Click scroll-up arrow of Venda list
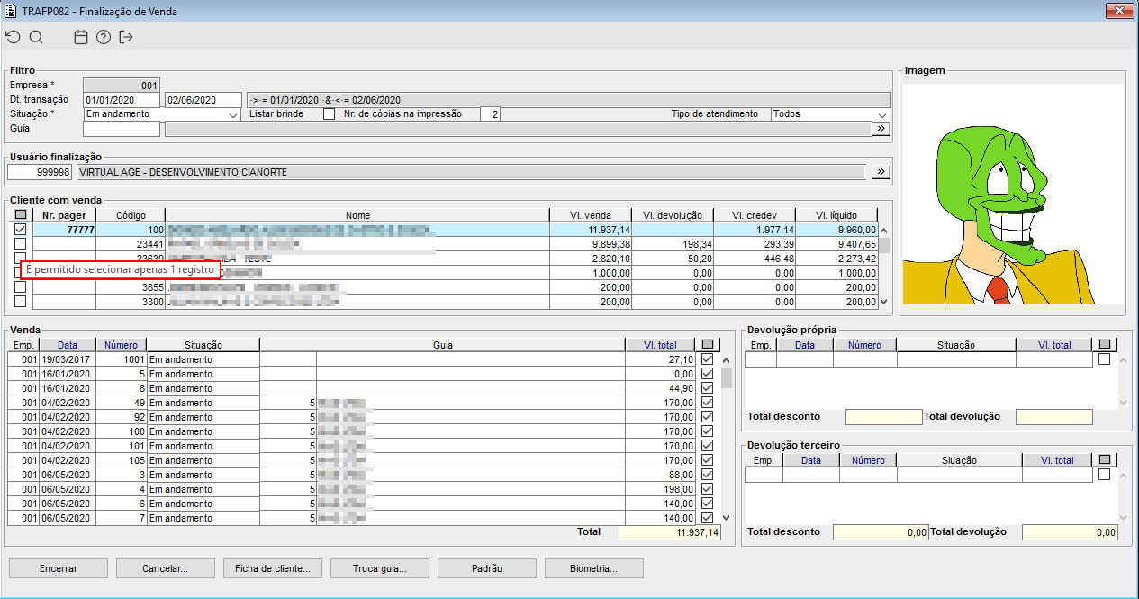1139x599 pixels. (726, 359)
